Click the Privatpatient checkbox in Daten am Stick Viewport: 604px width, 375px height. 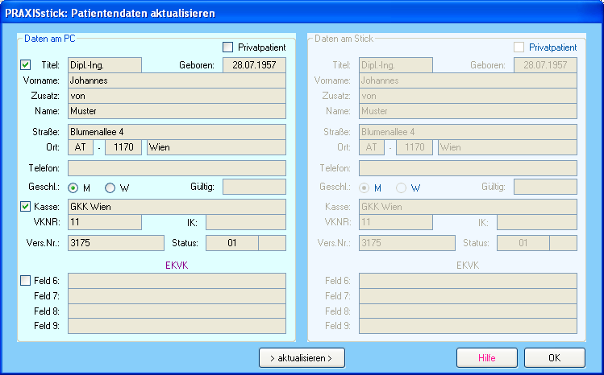coord(519,47)
